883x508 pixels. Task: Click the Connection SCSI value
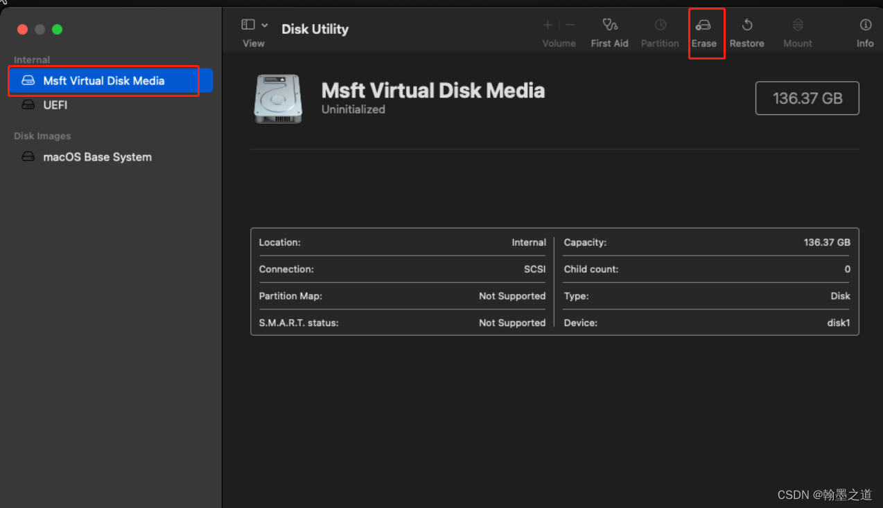[x=534, y=269]
